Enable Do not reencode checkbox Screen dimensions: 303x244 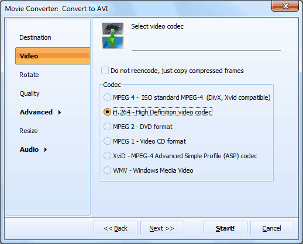(105, 71)
